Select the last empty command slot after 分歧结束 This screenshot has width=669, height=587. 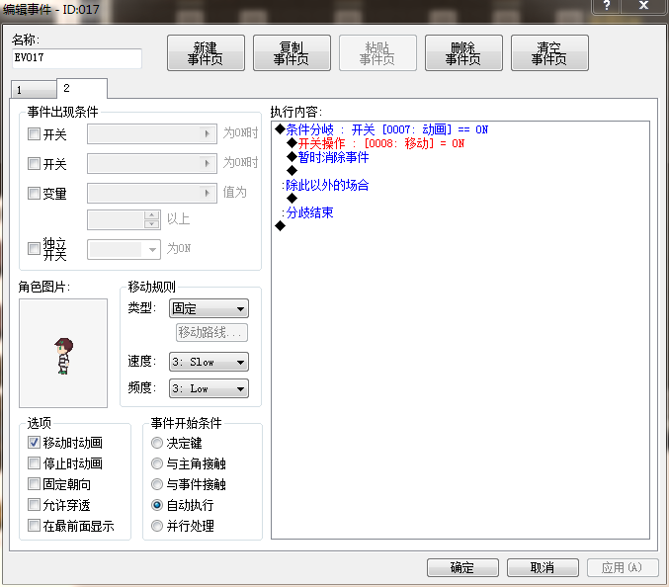(x=281, y=226)
